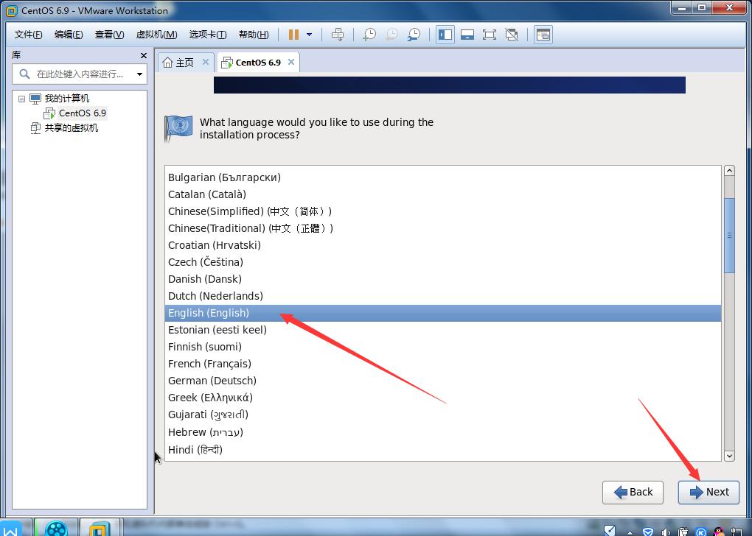Open the 帮助(H) menu
This screenshot has height=536, width=752.
[x=254, y=35]
